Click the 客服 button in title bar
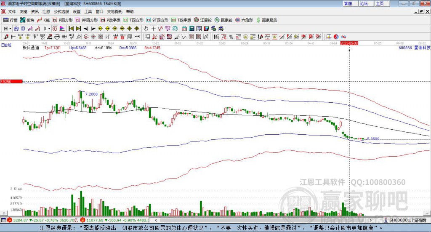The width and height of the screenshot is (431, 232). (x=350, y=3)
